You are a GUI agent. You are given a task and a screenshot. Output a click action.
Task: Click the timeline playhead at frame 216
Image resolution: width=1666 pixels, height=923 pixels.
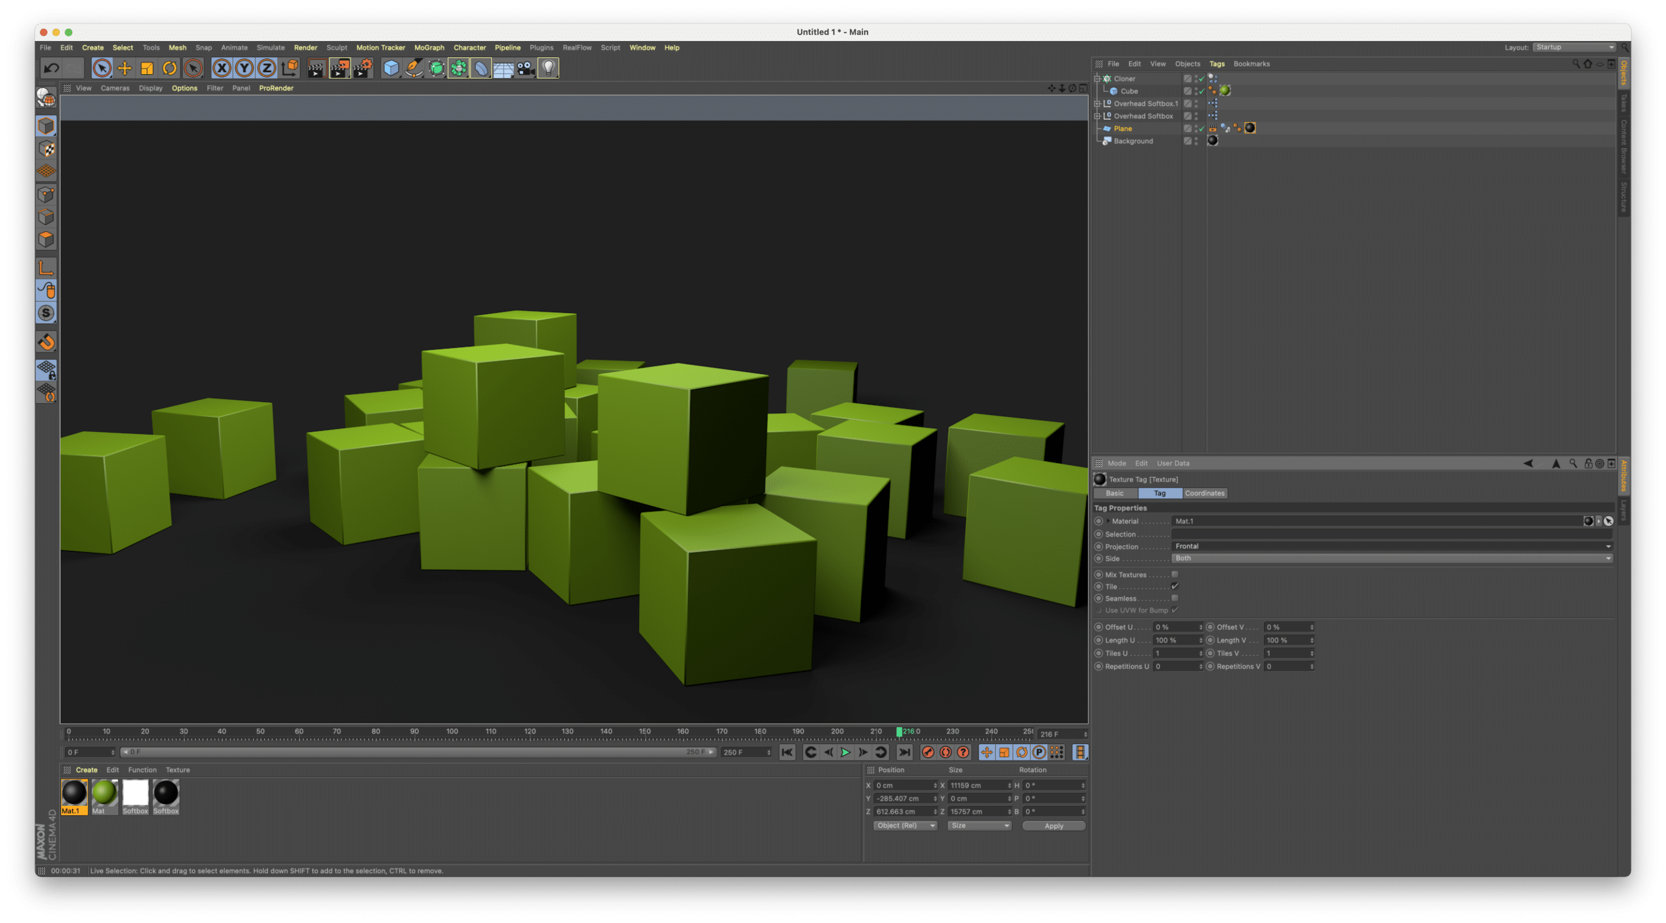(899, 732)
